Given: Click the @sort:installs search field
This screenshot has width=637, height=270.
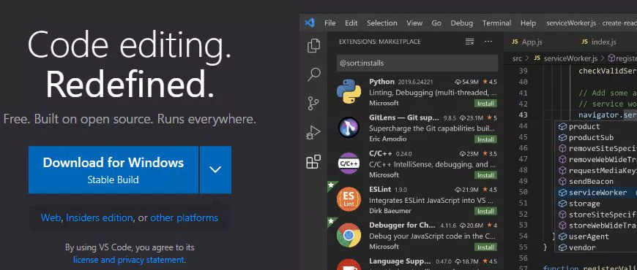Looking at the screenshot, I should pyautogui.click(x=417, y=63).
